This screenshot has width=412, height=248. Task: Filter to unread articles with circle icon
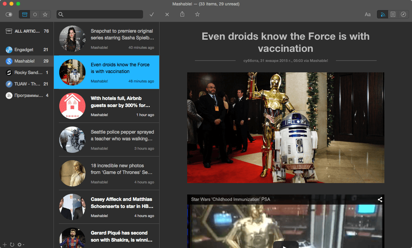pyautogui.click(x=35, y=14)
